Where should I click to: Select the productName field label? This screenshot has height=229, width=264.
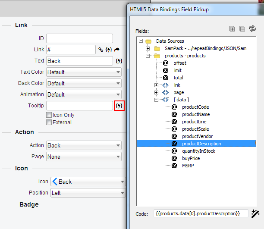point(196,114)
